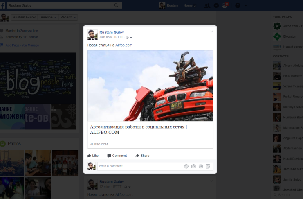The width and height of the screenshot is (303, 199).
Task: Open chat with Akram contact
Action: pos(288,66)
